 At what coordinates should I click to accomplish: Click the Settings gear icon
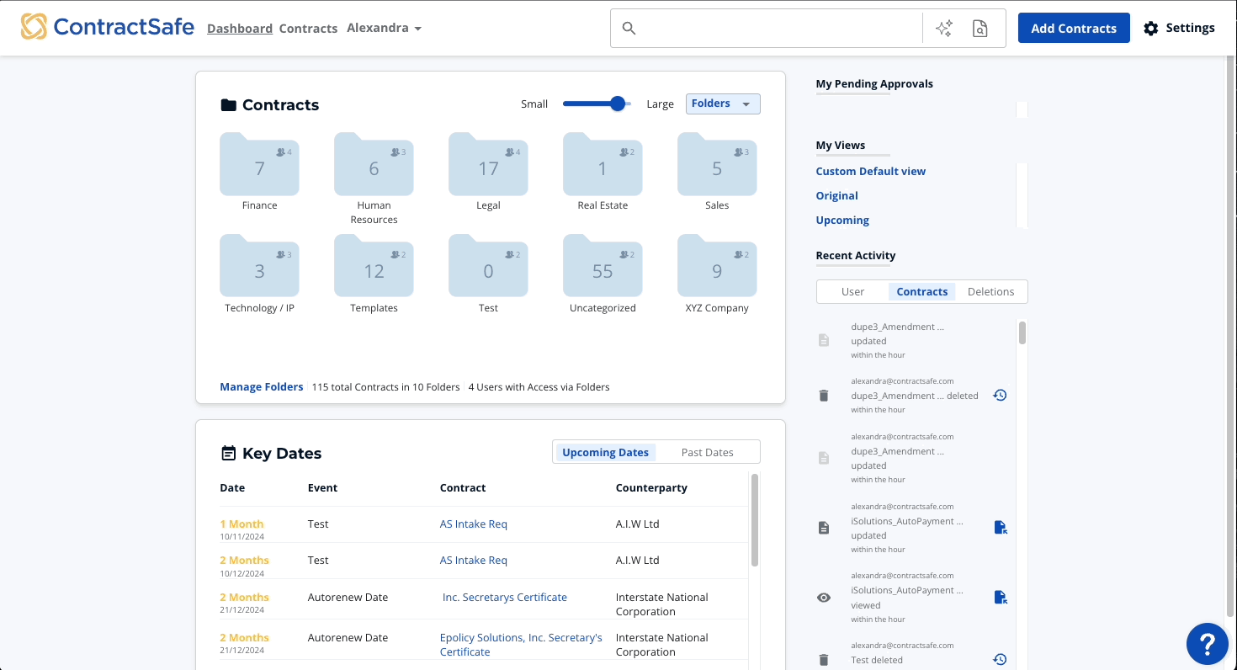point(1150,29)
